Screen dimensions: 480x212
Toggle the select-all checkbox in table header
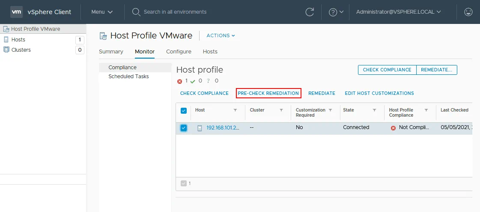click(x=184, y=111)
